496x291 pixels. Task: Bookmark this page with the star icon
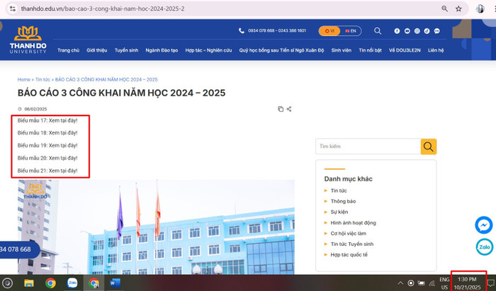click(x=458, y=8)
